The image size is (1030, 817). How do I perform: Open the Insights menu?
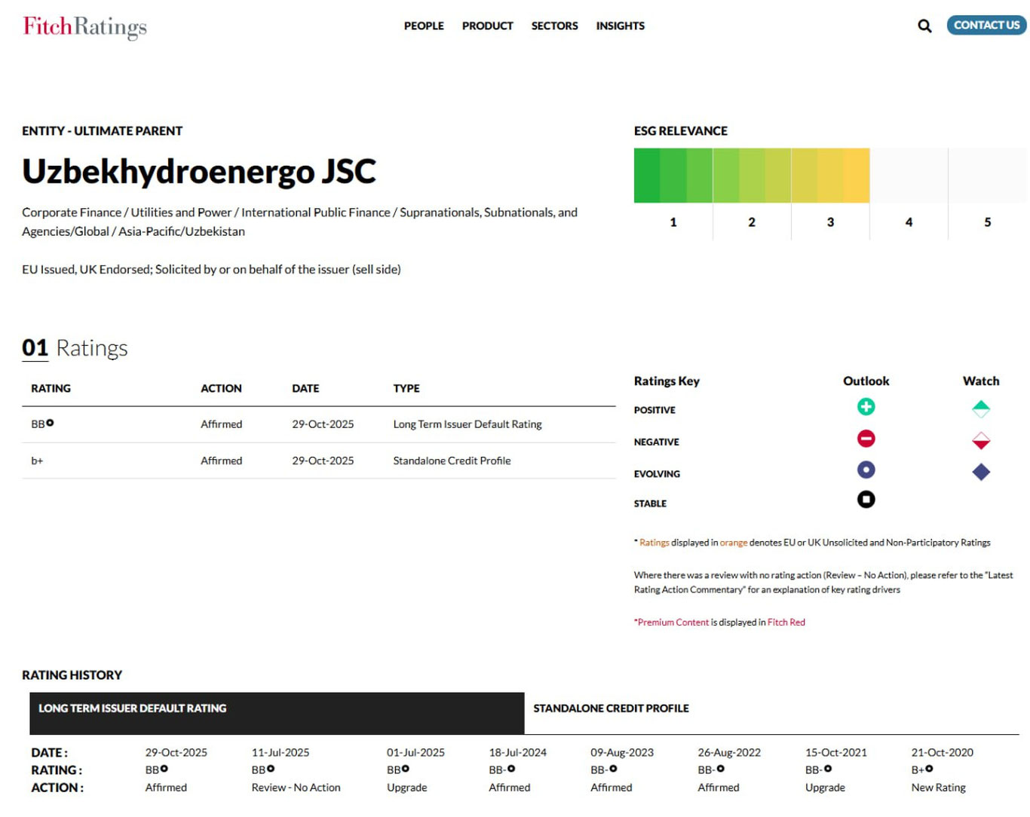click(x=620, y=26)
